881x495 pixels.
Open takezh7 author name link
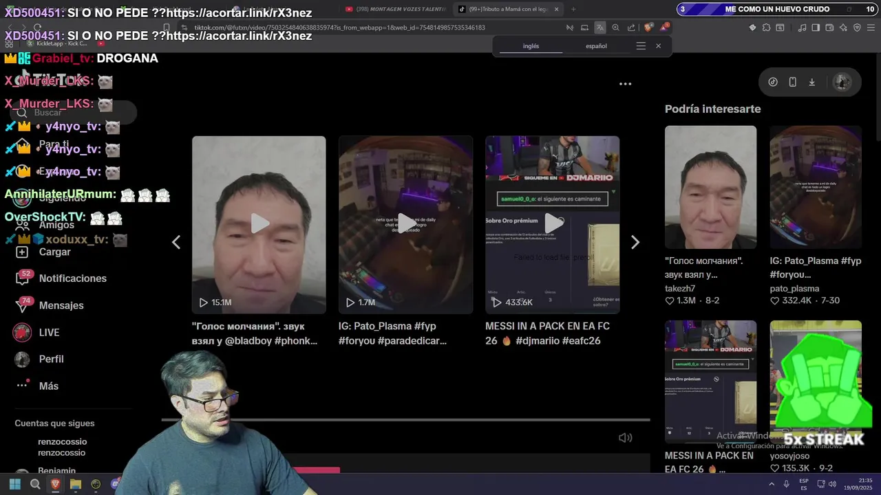pos(680,289)
